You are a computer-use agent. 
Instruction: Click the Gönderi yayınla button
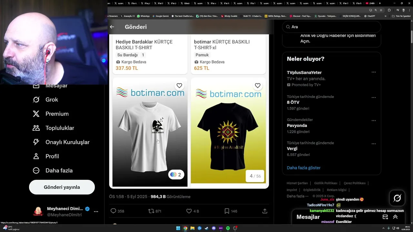click(62, 187)
